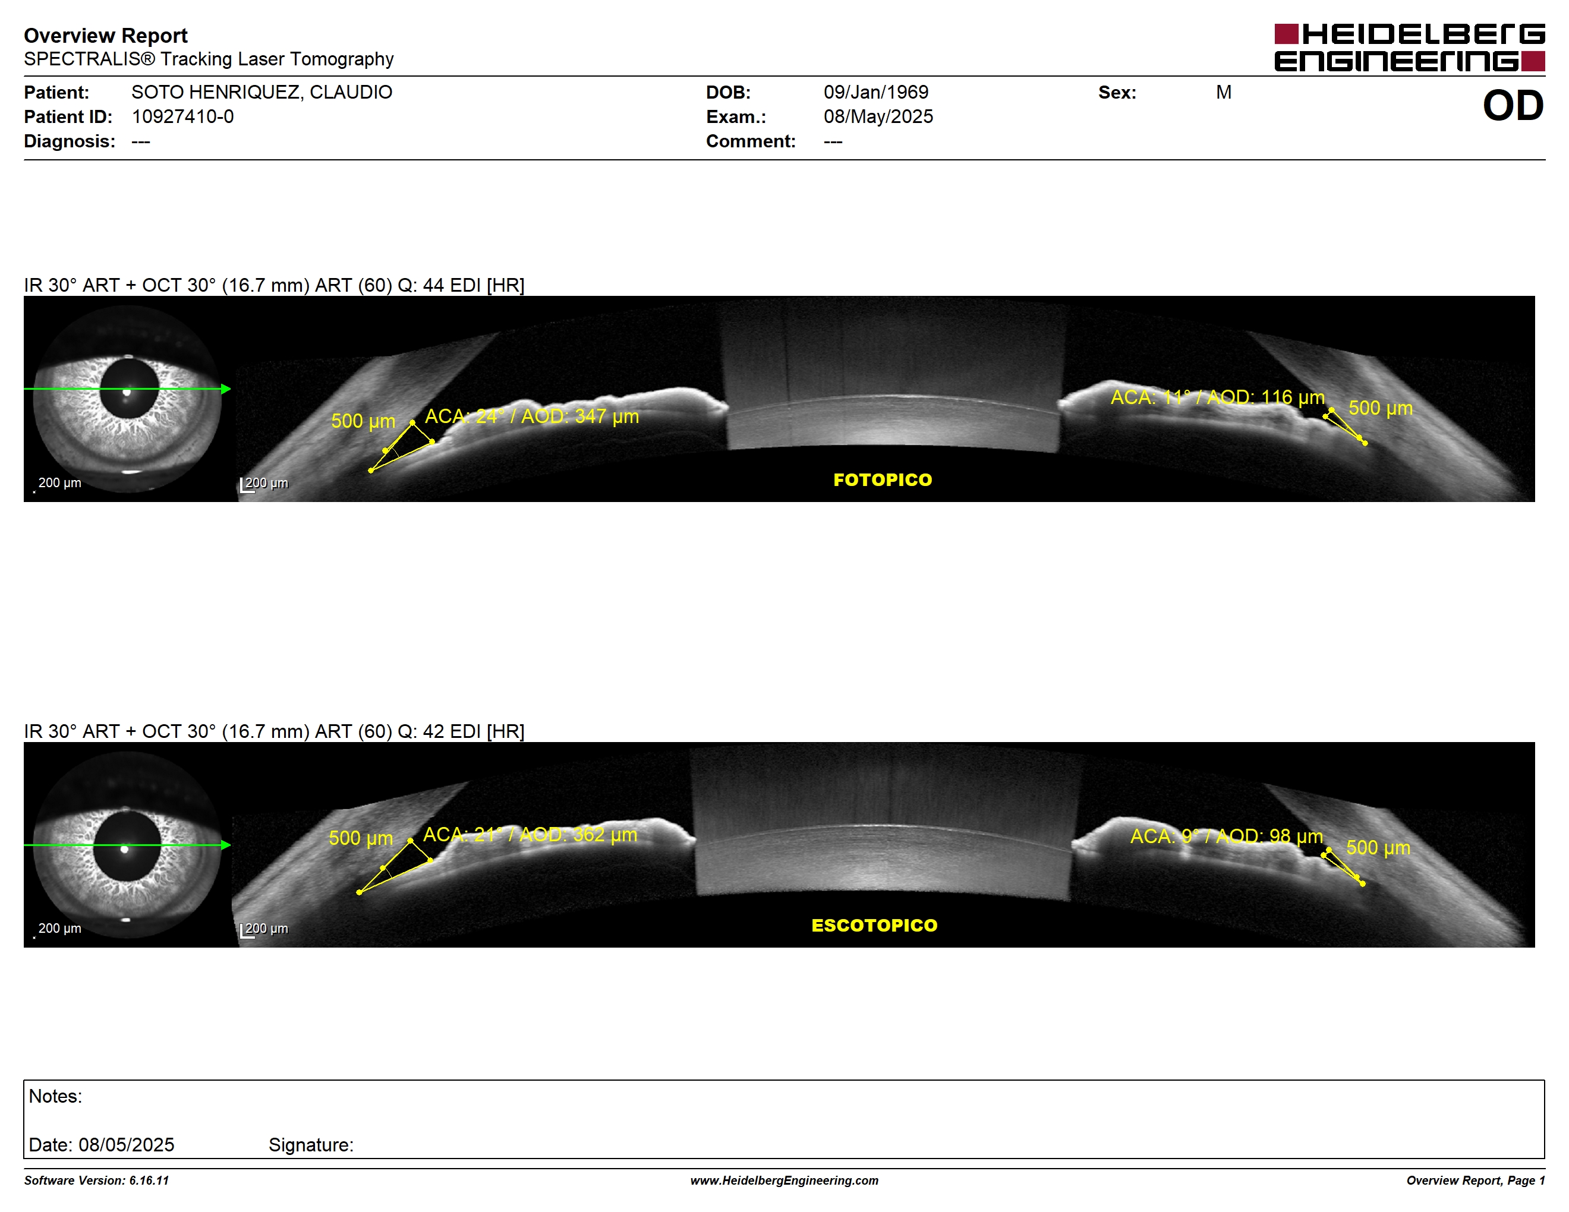The width and height of the screenshot is (1569, 1212).
Task: Click the green scan arrowhead on bottom thumbnail
Action: tap(226, 845)
